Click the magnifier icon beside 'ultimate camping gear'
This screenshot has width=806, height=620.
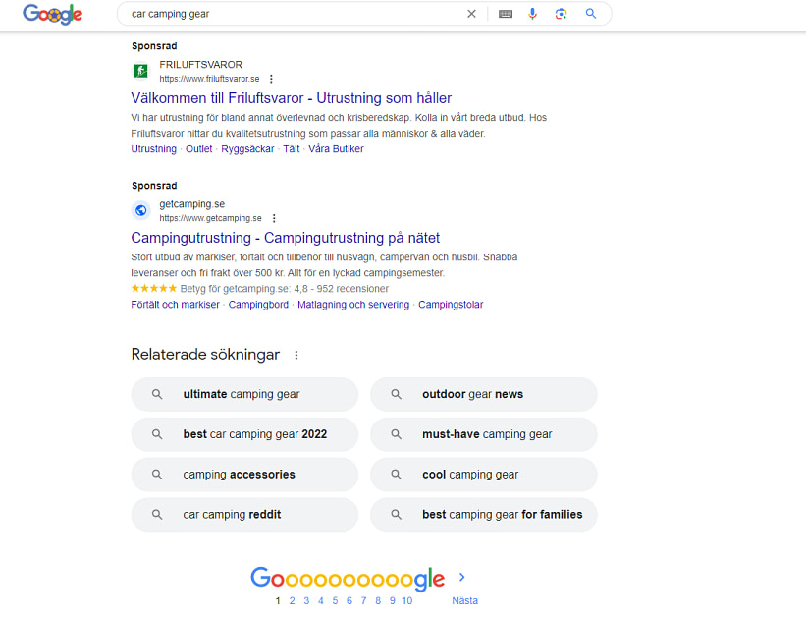click(x=157, y=394)
